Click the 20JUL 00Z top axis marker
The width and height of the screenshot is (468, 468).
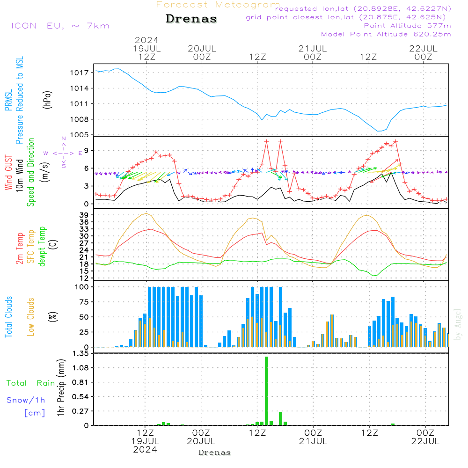[202, 52]
